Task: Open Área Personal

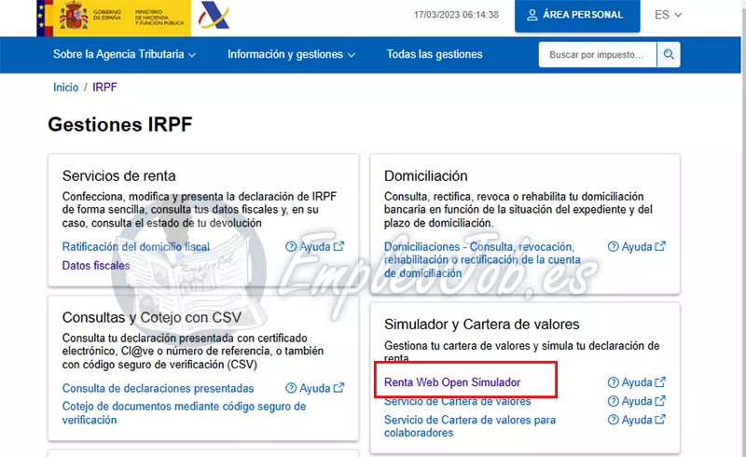Action: 577,15
